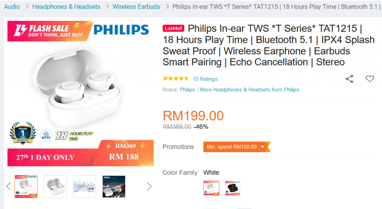Click the main earbuds product image

coord(81,93)
